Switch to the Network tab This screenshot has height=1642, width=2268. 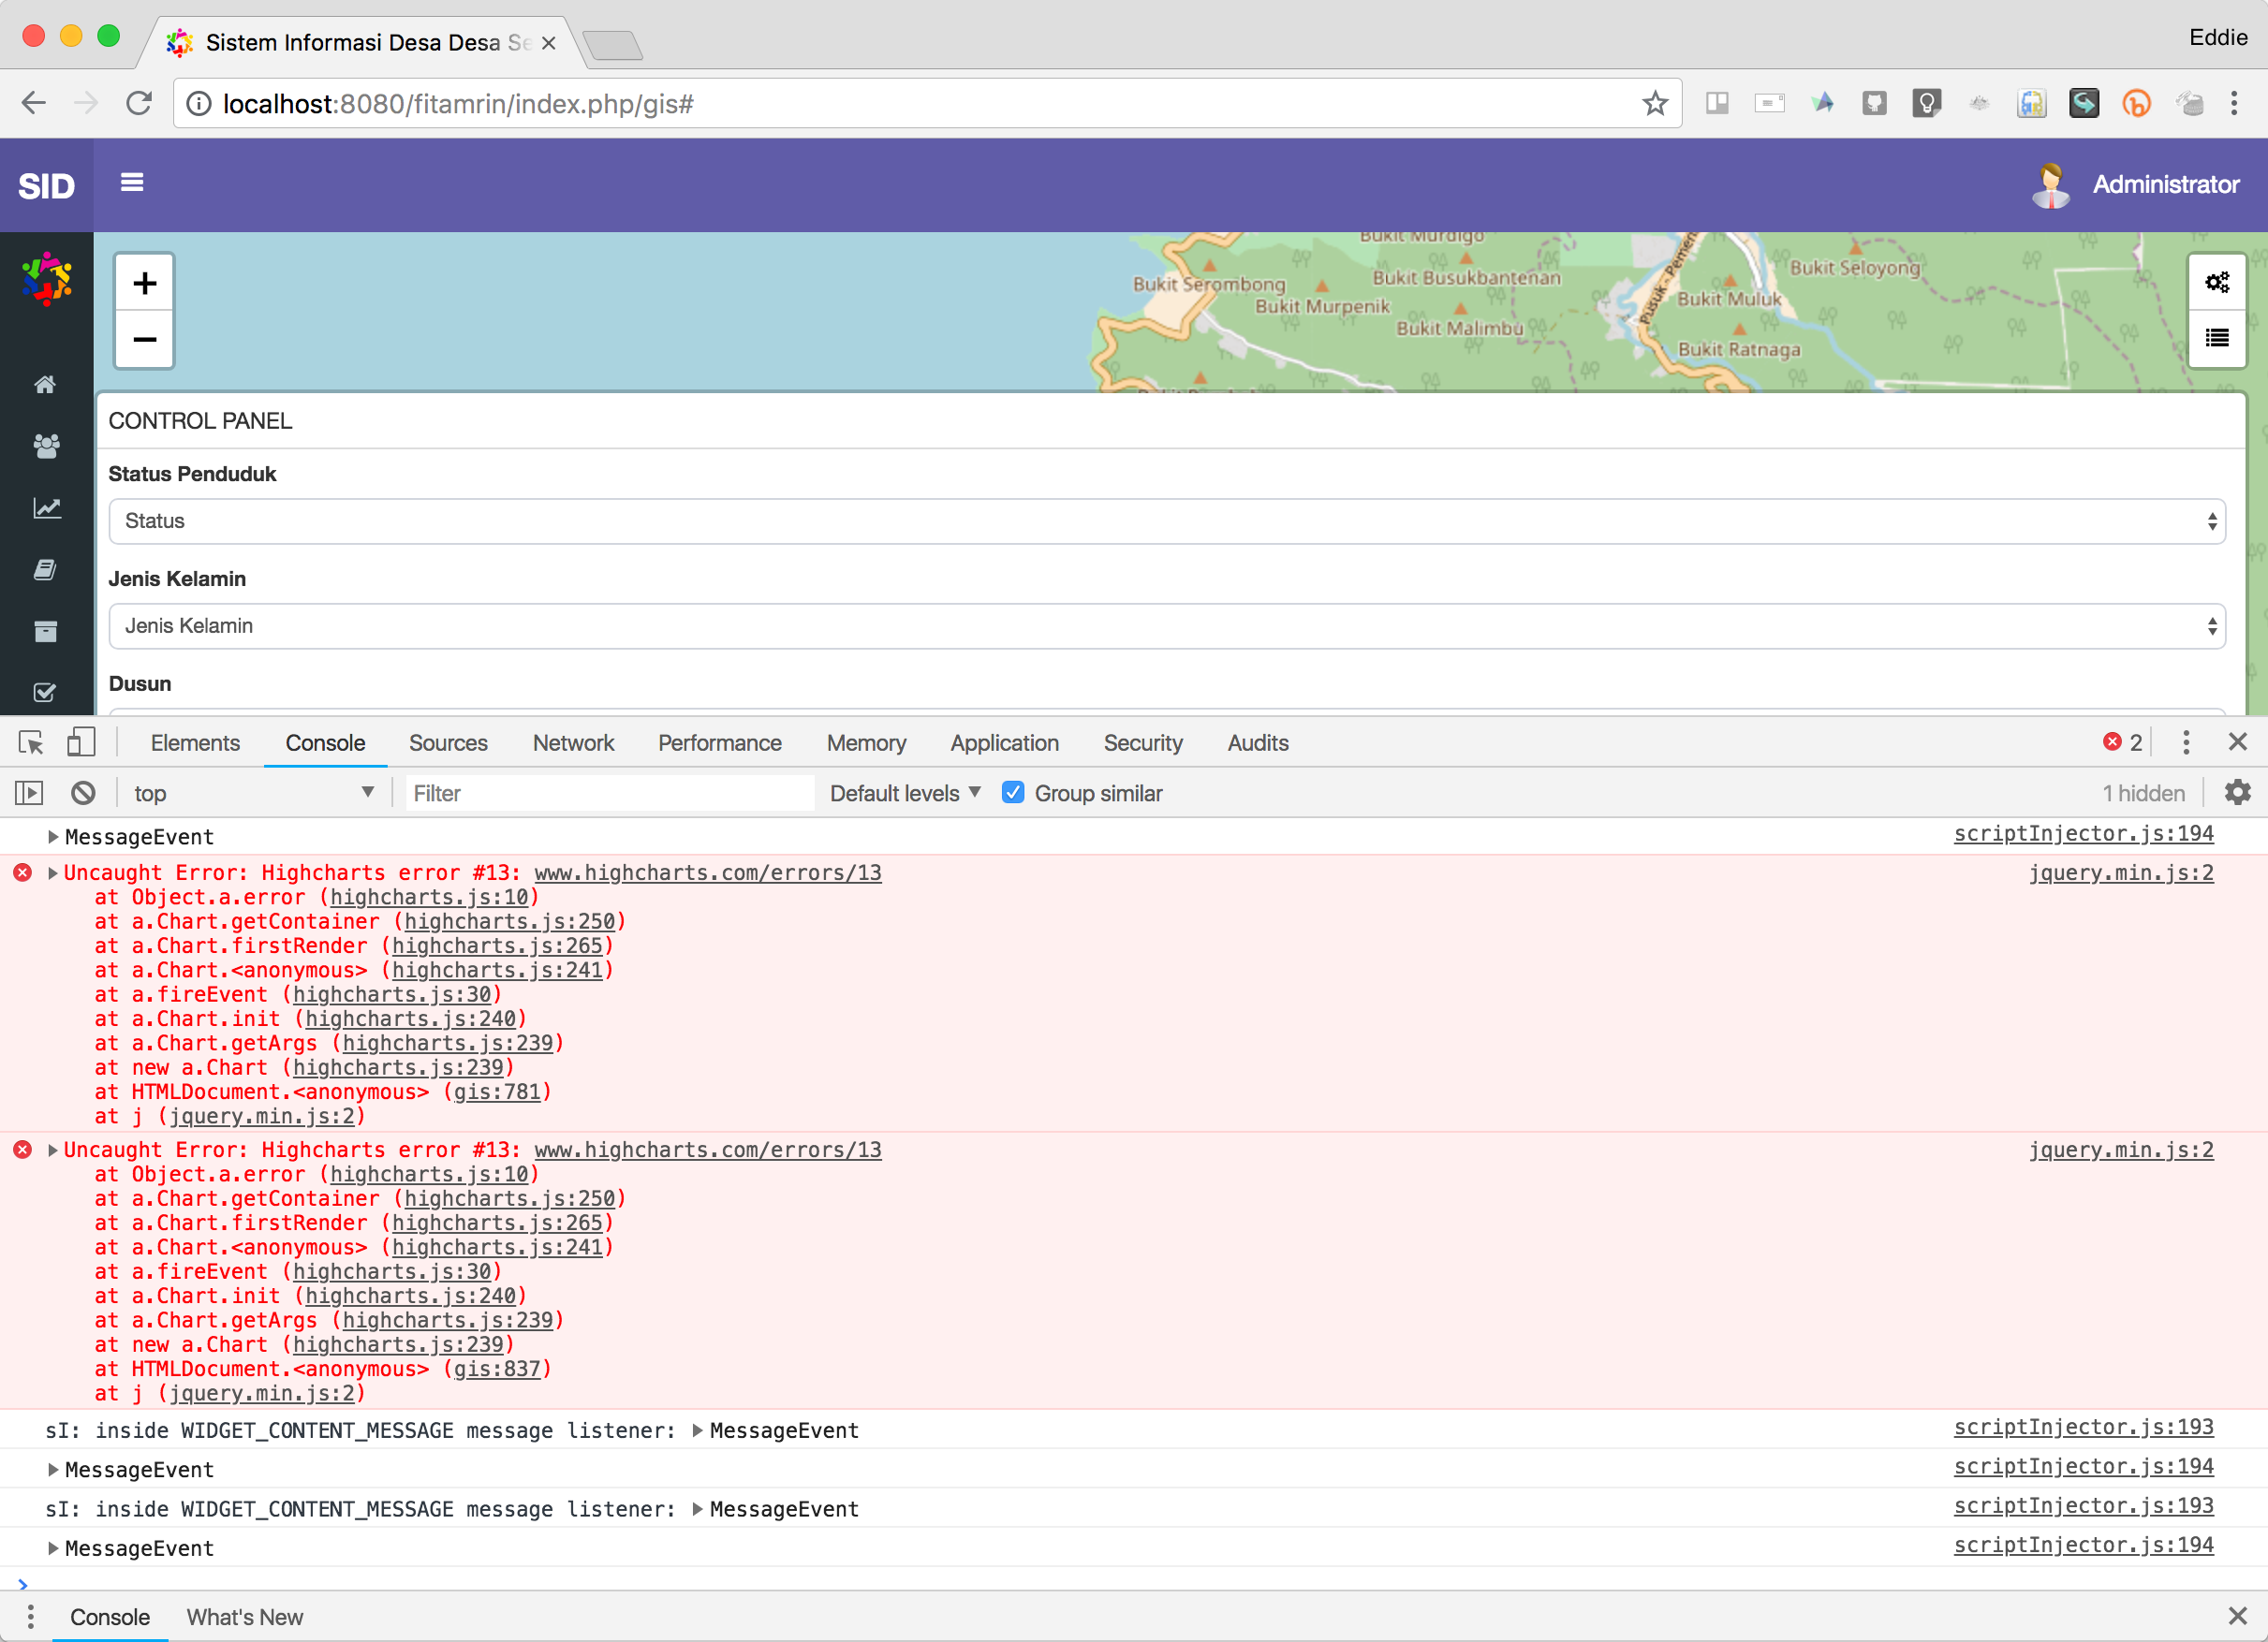pos(573,743)
